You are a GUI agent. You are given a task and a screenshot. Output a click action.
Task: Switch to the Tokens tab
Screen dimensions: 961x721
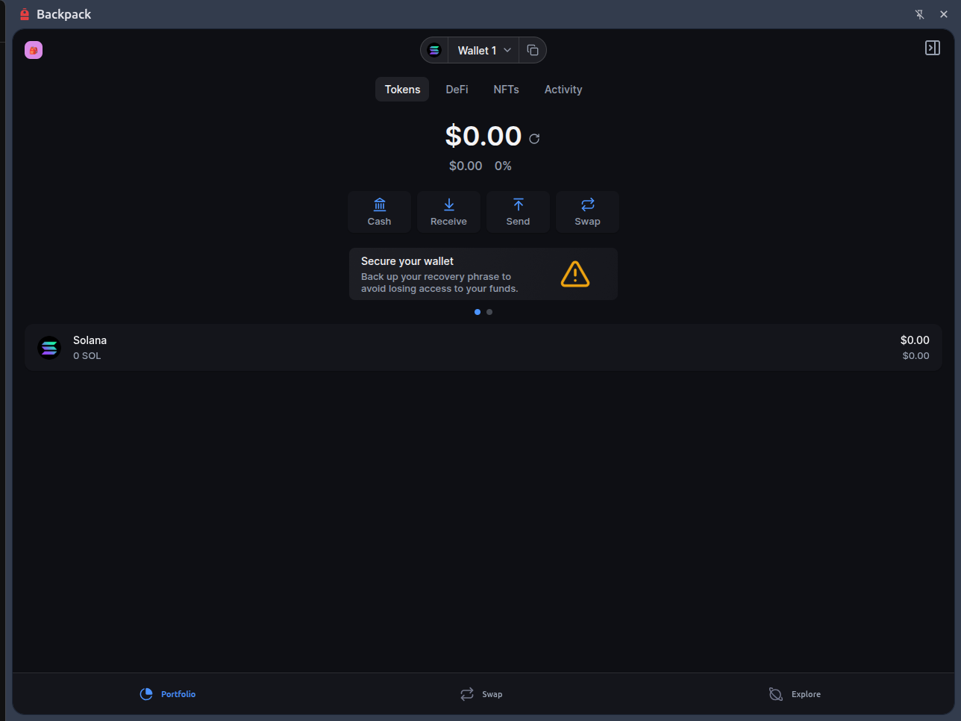pyautogui.click(x=402, y=90)
